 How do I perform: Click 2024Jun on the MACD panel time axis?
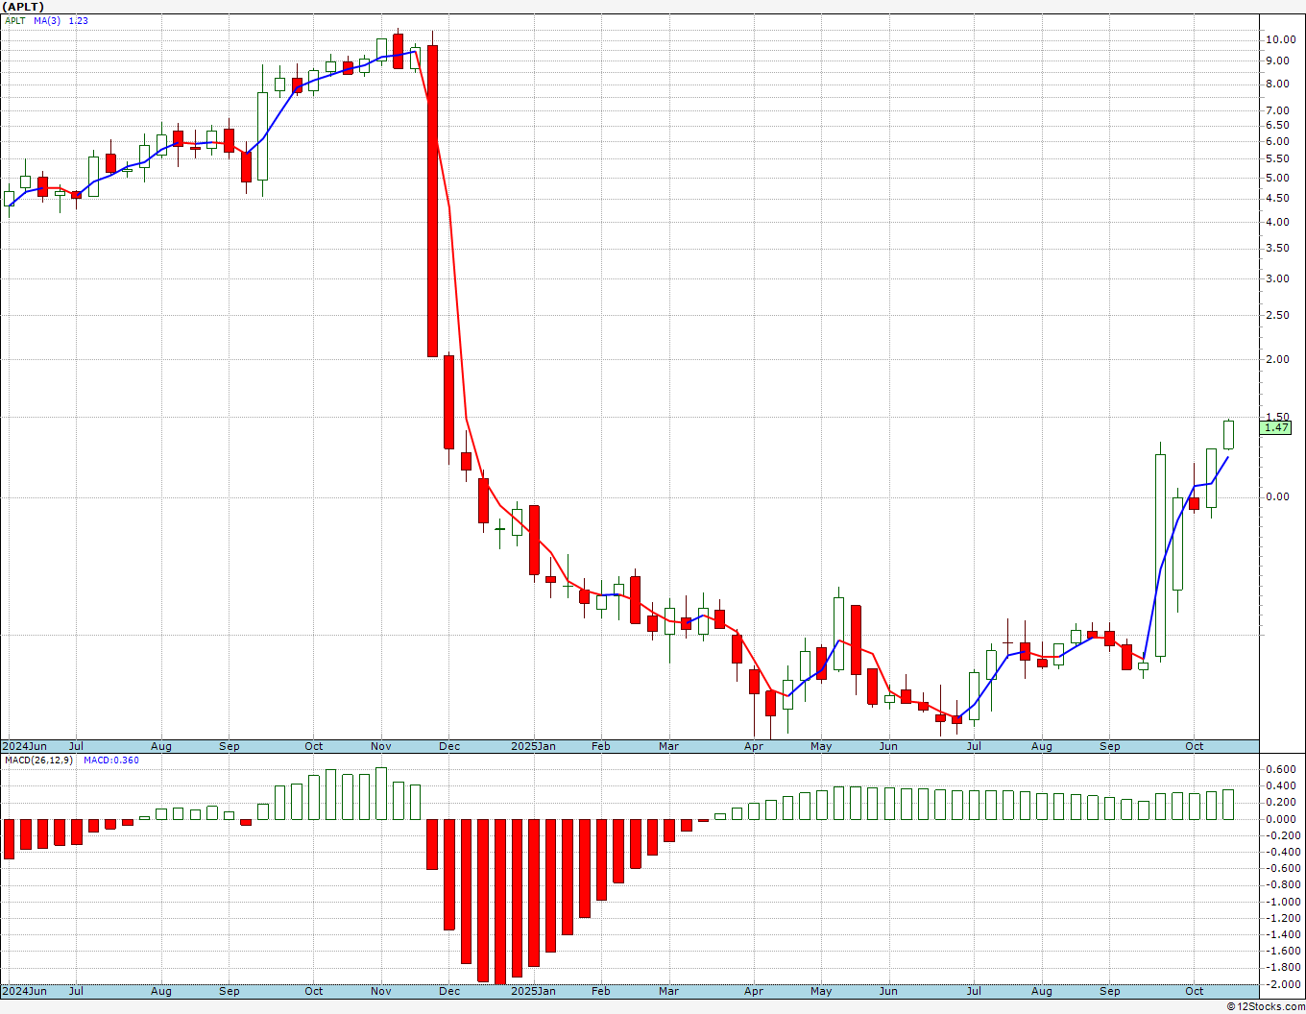[25, 991]
